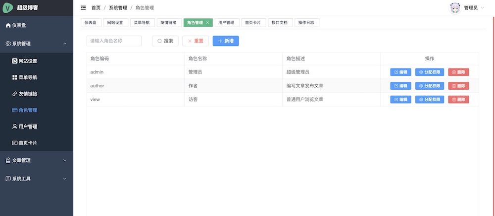The height and width of the screenshot is (216, 495).
Task: Click 系统管理 in the breadcrumb
Action: pyautogui.click(x=118, y=8)
